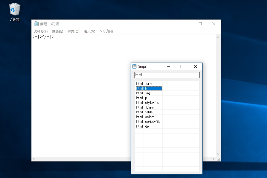
Task: Click the Notepad icon in the title bar
Action: [36, 24]
